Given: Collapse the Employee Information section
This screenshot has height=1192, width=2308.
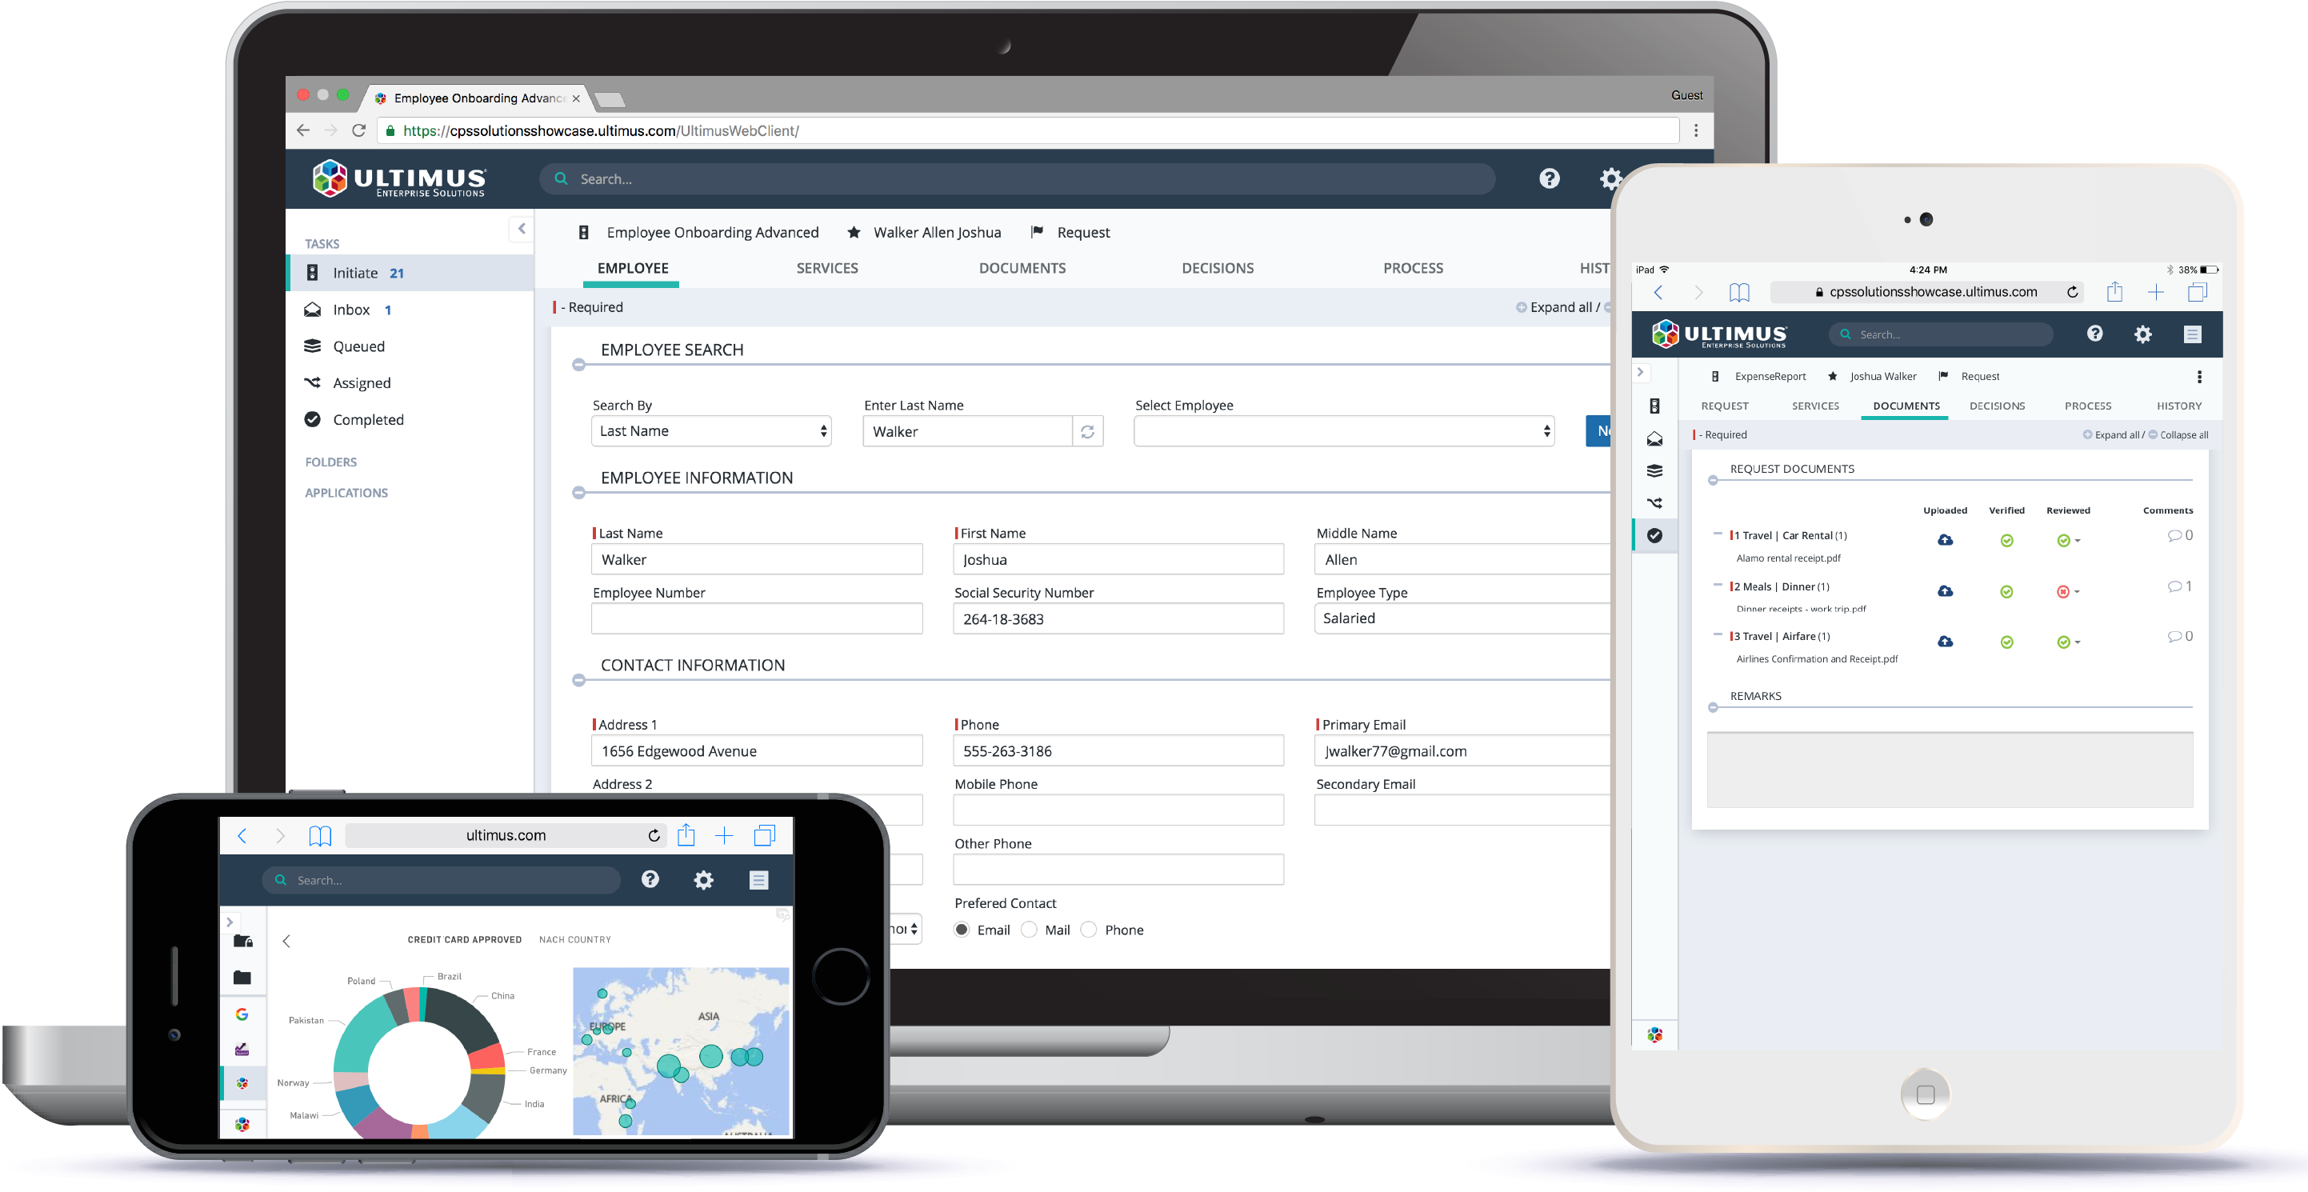Looking at the screenshot, I should tap(578, 493).
